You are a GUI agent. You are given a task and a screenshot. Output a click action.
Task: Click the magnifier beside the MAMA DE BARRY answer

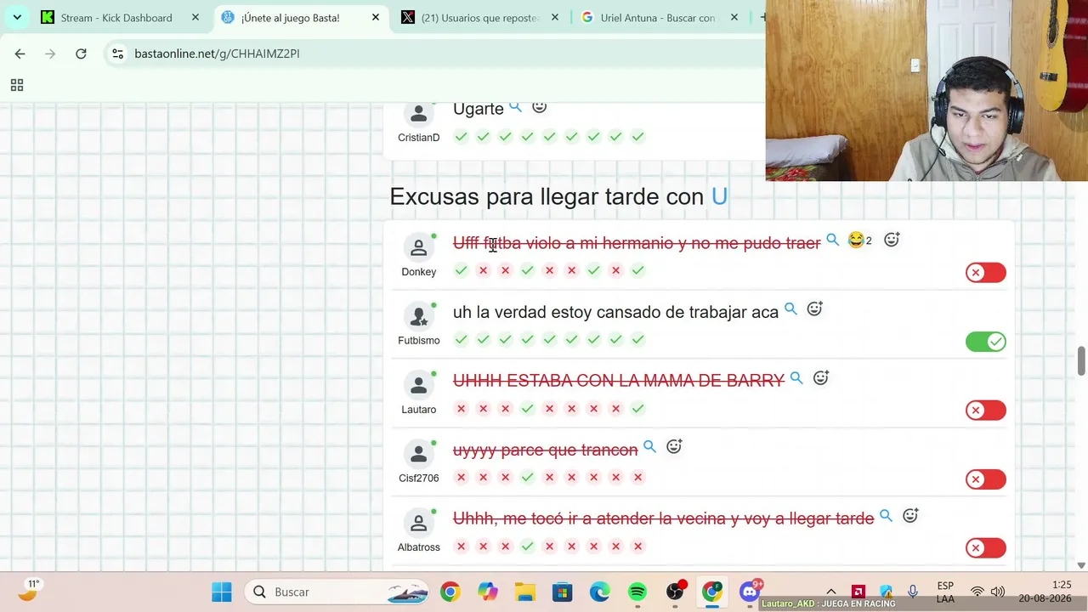796,378
